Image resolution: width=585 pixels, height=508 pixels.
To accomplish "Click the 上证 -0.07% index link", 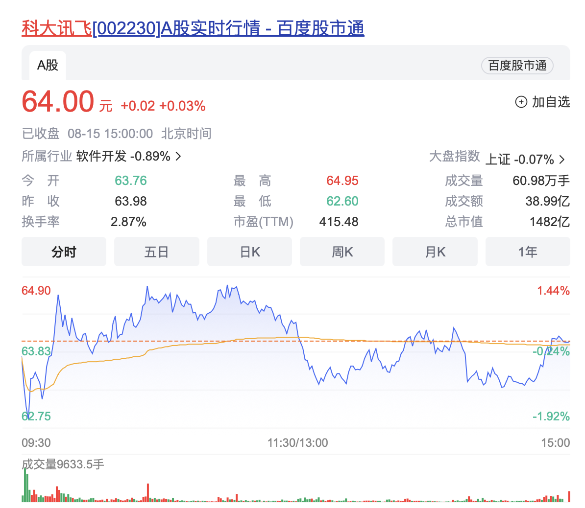I will pyautogui.click(x=519, y=160).
